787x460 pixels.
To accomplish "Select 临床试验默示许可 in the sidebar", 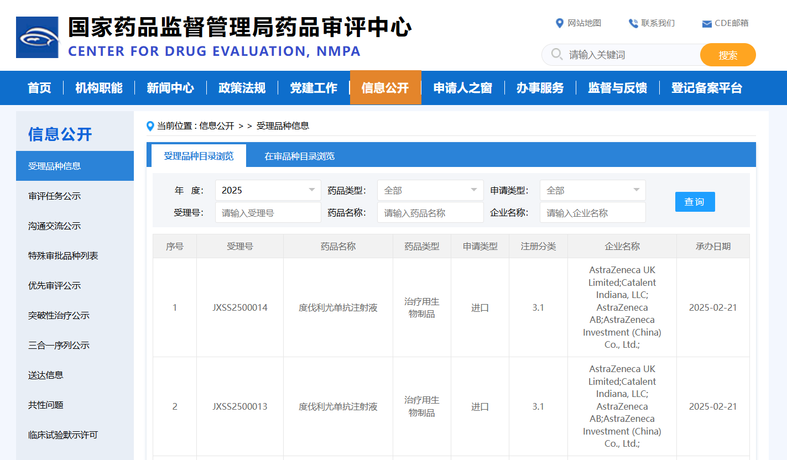I will (x=75, y=435).
